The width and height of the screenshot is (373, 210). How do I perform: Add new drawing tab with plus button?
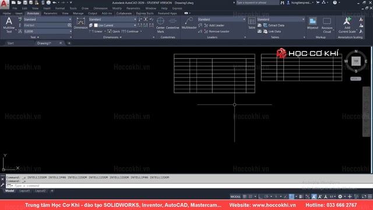(69, 43)
